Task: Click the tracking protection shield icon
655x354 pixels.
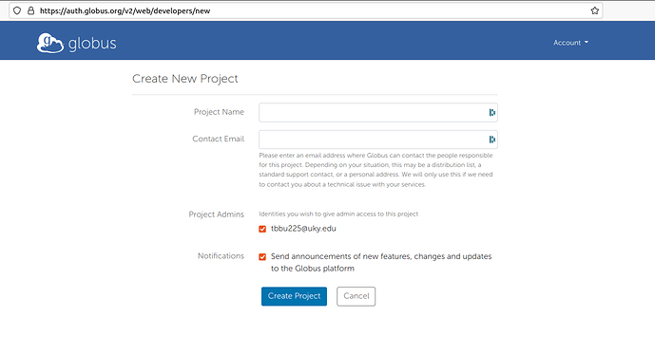Action: [17, 10]
